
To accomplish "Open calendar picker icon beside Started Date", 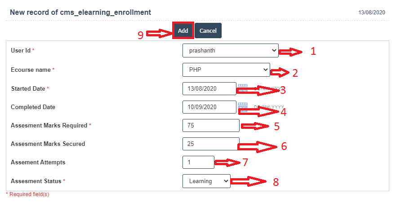I will click(243, 88).
